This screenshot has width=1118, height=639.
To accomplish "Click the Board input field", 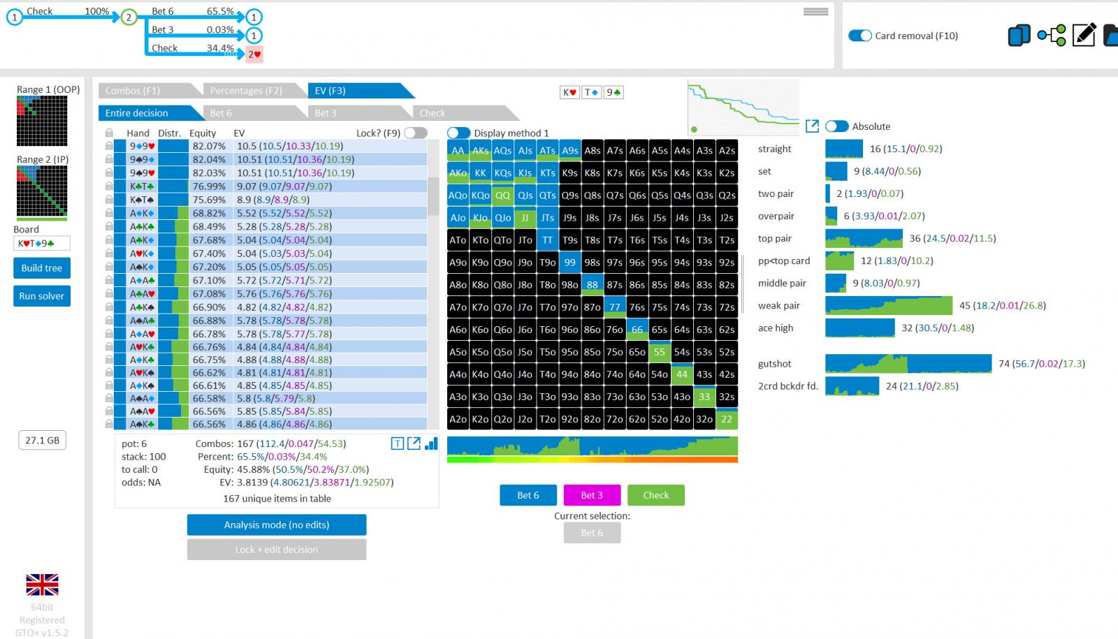I will pos(42,244).
